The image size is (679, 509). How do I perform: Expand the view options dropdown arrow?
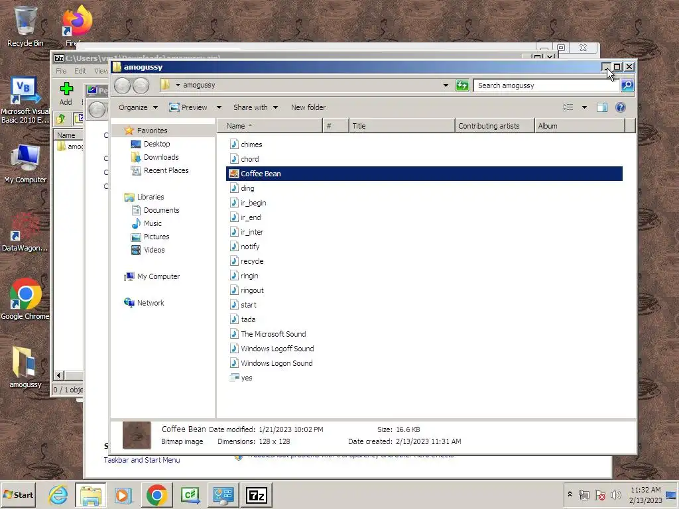[x=584, y=107]
